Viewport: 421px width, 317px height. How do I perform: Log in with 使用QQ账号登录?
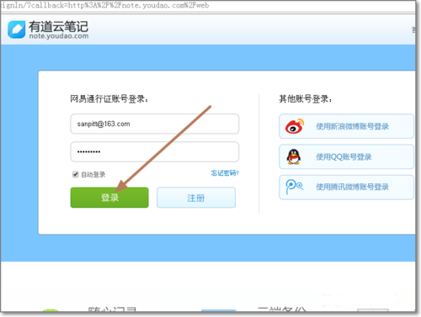click(346, 156)
